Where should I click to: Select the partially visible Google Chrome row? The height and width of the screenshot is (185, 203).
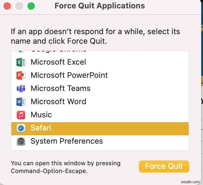59,52
